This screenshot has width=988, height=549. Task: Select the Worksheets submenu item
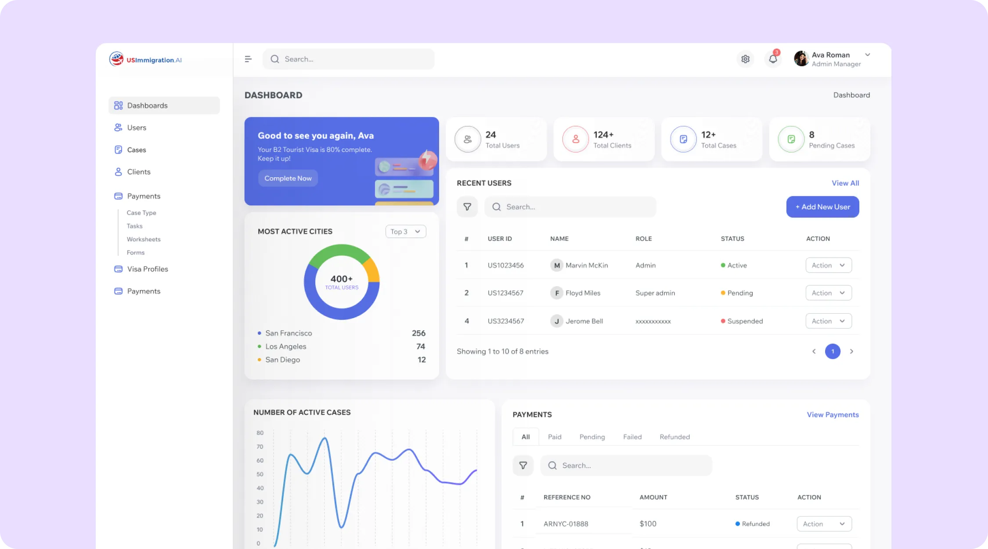click(144, 239)
